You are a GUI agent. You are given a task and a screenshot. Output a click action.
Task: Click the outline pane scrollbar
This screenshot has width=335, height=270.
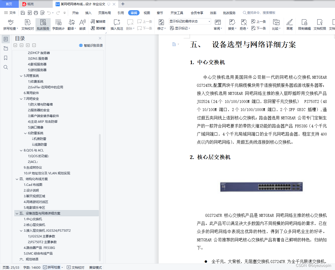[x=100, y=197]
